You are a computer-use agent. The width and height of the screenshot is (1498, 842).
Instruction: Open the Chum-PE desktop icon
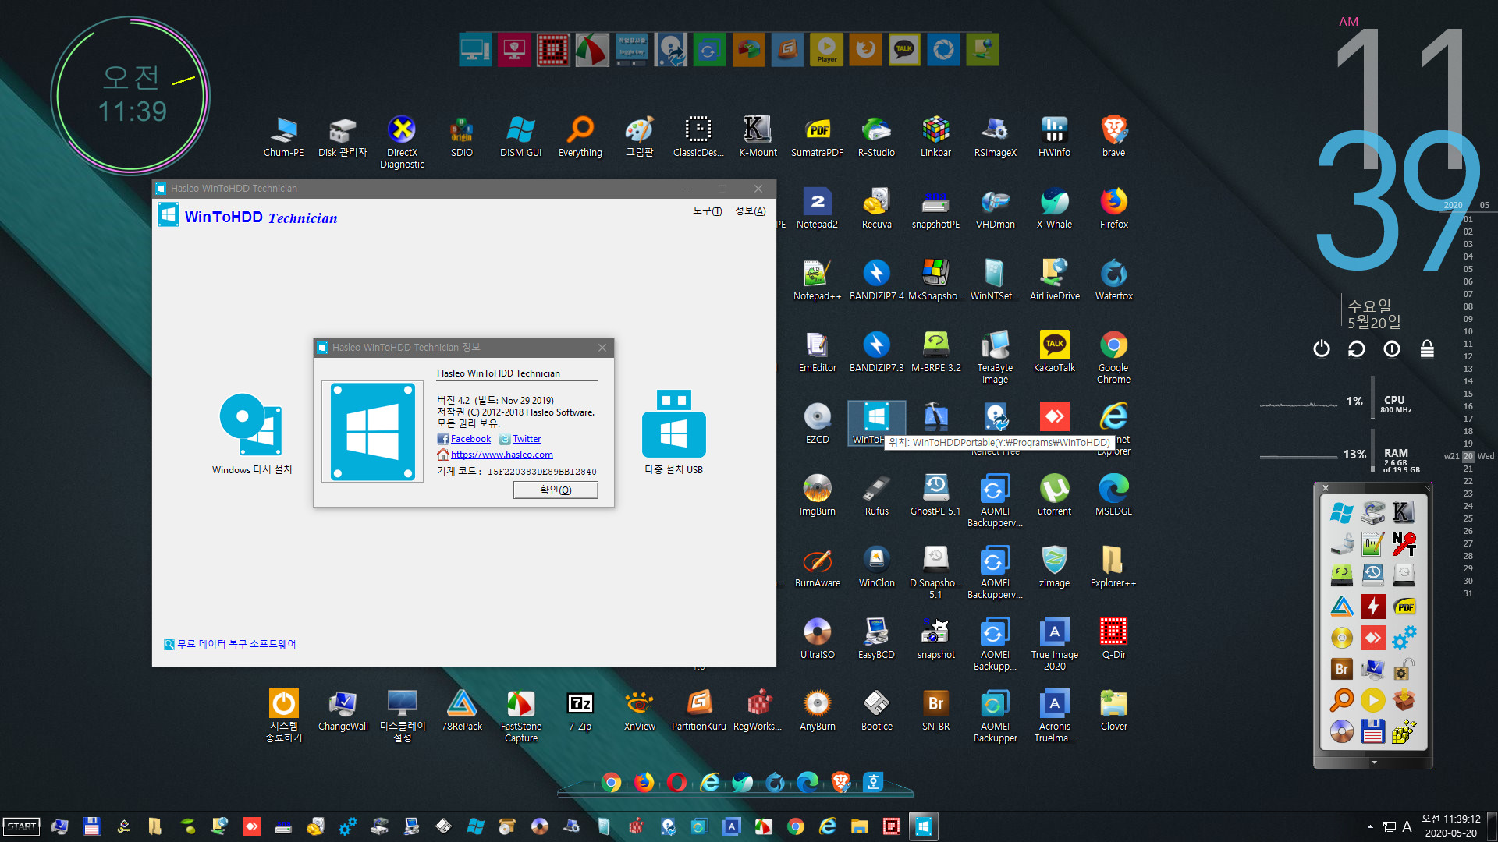[x=284, y=136]
